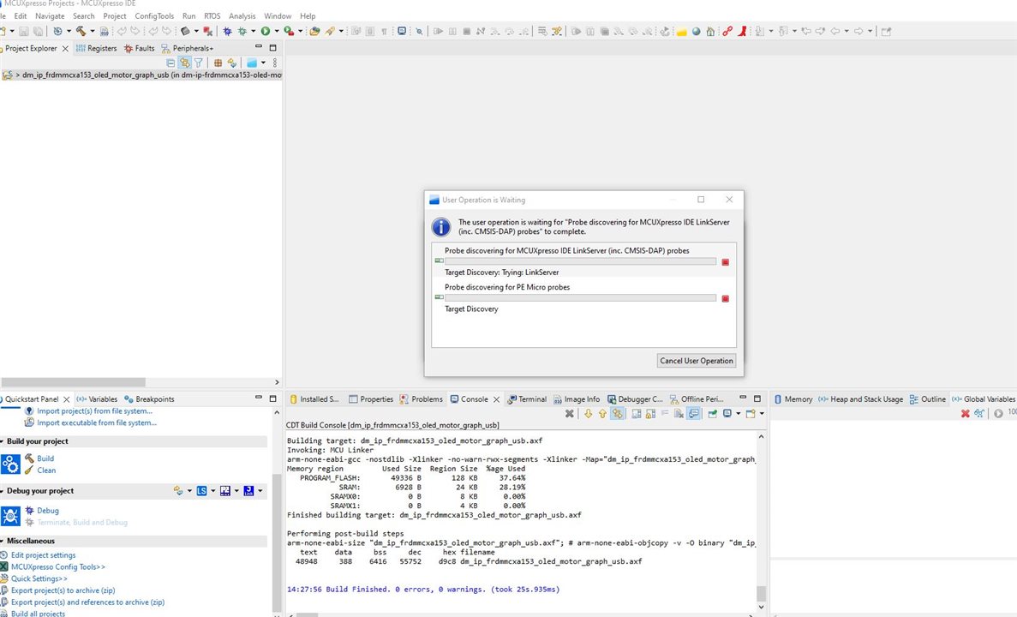Switch to the Heap and Stack Usage tab
This screenshot has width=1017, height=617.
(861, 399)
